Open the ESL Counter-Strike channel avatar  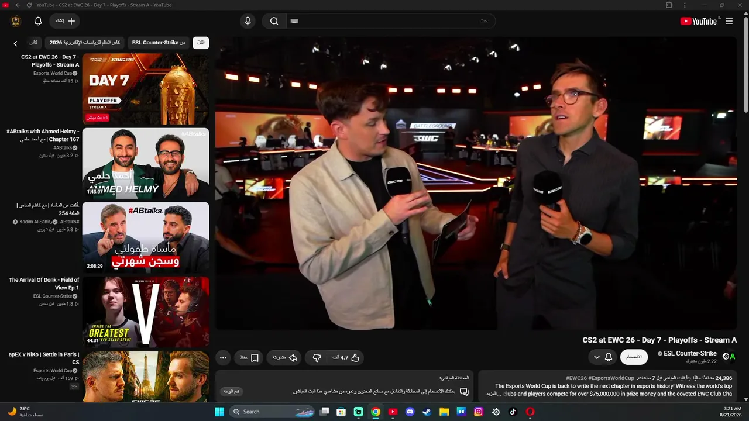coord(729,356)
